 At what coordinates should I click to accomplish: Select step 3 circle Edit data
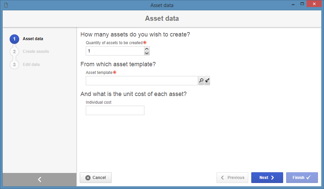pyautogui.click(x=14, y=65)
